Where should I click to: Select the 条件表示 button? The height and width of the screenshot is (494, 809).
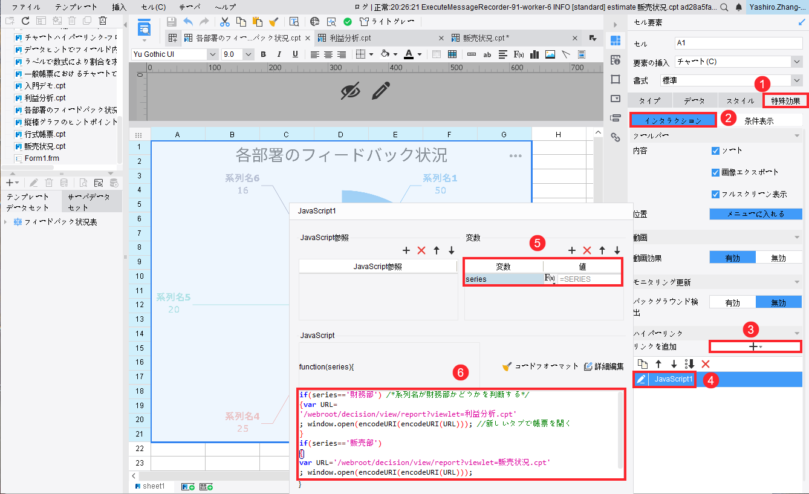[759, 120]
